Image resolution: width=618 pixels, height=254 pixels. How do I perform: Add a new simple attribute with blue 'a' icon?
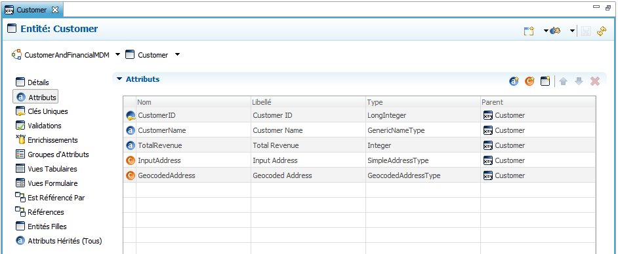pos(514,81)
